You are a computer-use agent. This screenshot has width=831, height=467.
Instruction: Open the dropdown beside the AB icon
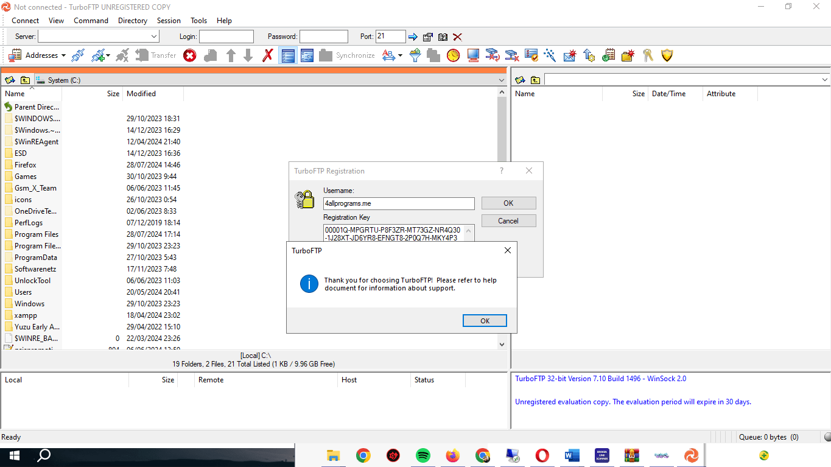(400, 55)
